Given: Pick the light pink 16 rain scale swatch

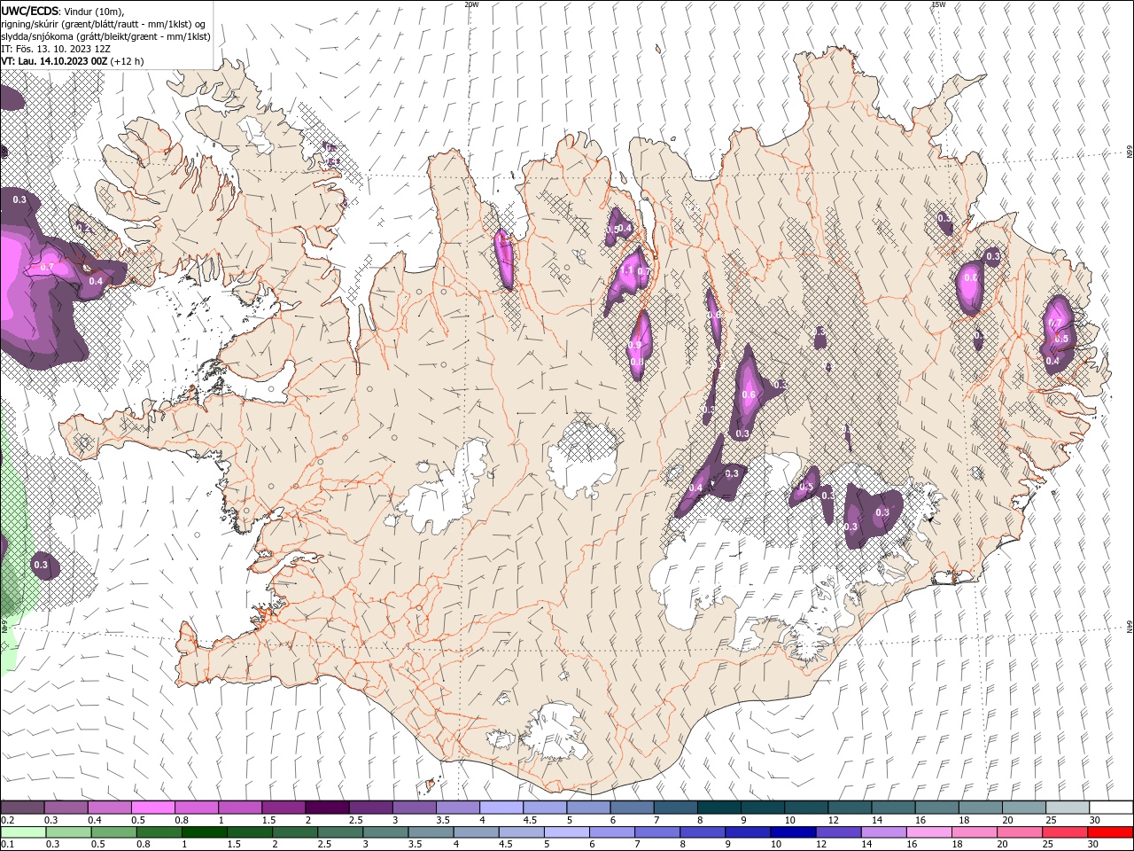Looking at the screenshot, I should [x=928, y=832].
